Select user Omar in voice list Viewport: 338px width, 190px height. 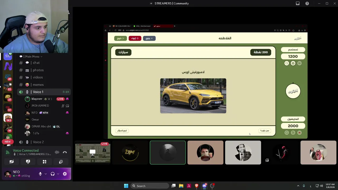[35, 120]
